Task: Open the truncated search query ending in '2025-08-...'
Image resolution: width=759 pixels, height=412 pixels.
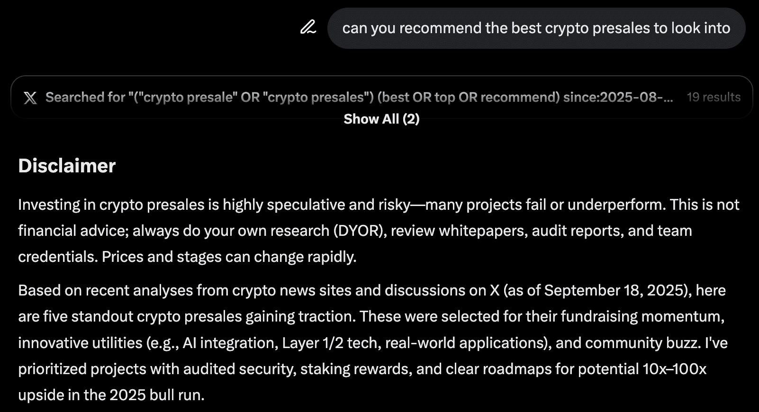Action: click(358, 97)
